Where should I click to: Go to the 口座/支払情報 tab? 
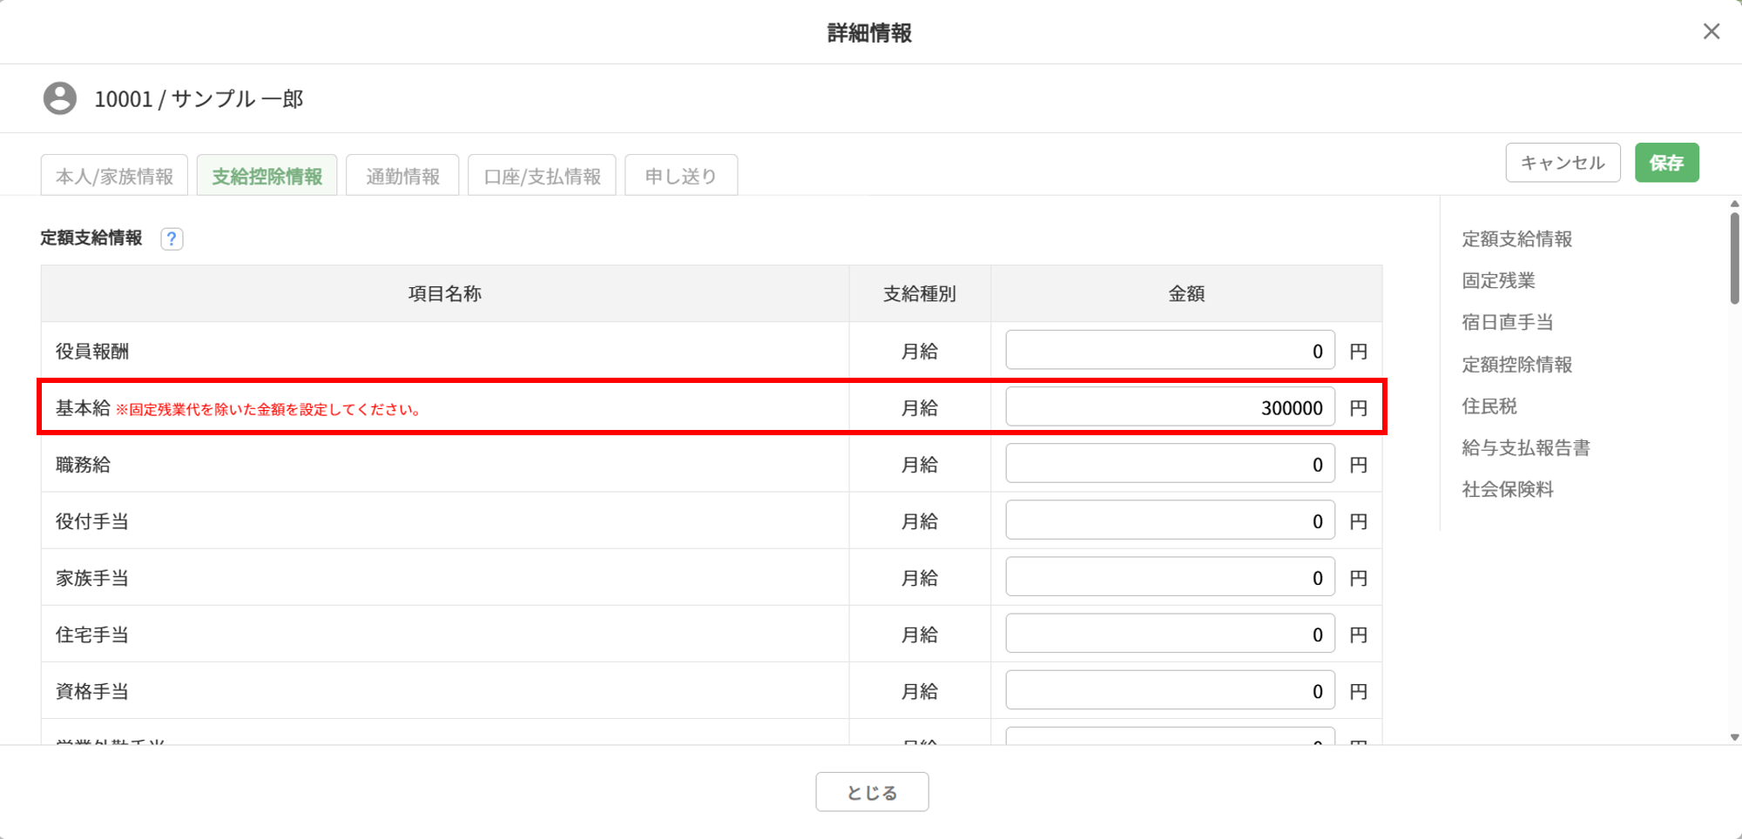point(542,176)
